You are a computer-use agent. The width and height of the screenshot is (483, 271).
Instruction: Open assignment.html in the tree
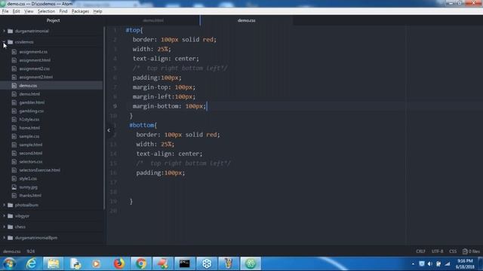tap(35, 60)
